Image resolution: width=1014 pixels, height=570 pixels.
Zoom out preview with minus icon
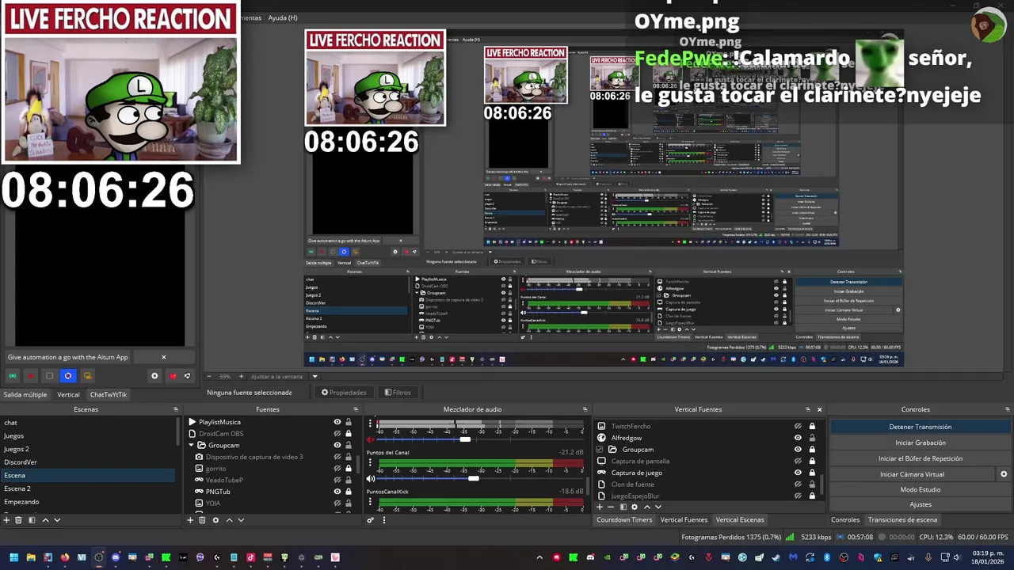tap(208, 377)
